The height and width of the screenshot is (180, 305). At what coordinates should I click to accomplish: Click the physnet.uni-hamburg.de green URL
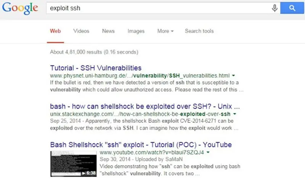click(140, 76)
